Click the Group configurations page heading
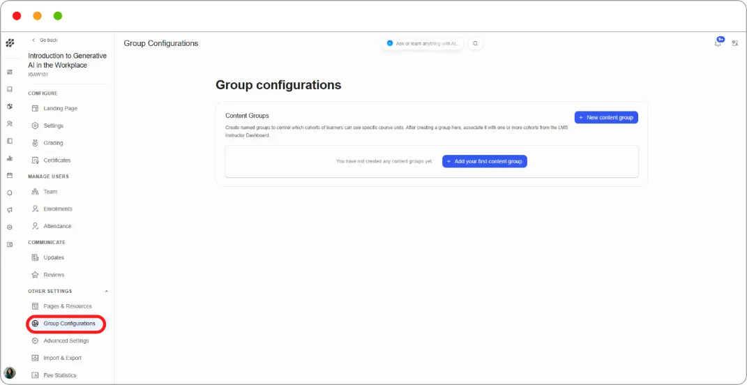The height and width of the screenshot is (385, 747). pyautogui.click(x=278, y=85)
